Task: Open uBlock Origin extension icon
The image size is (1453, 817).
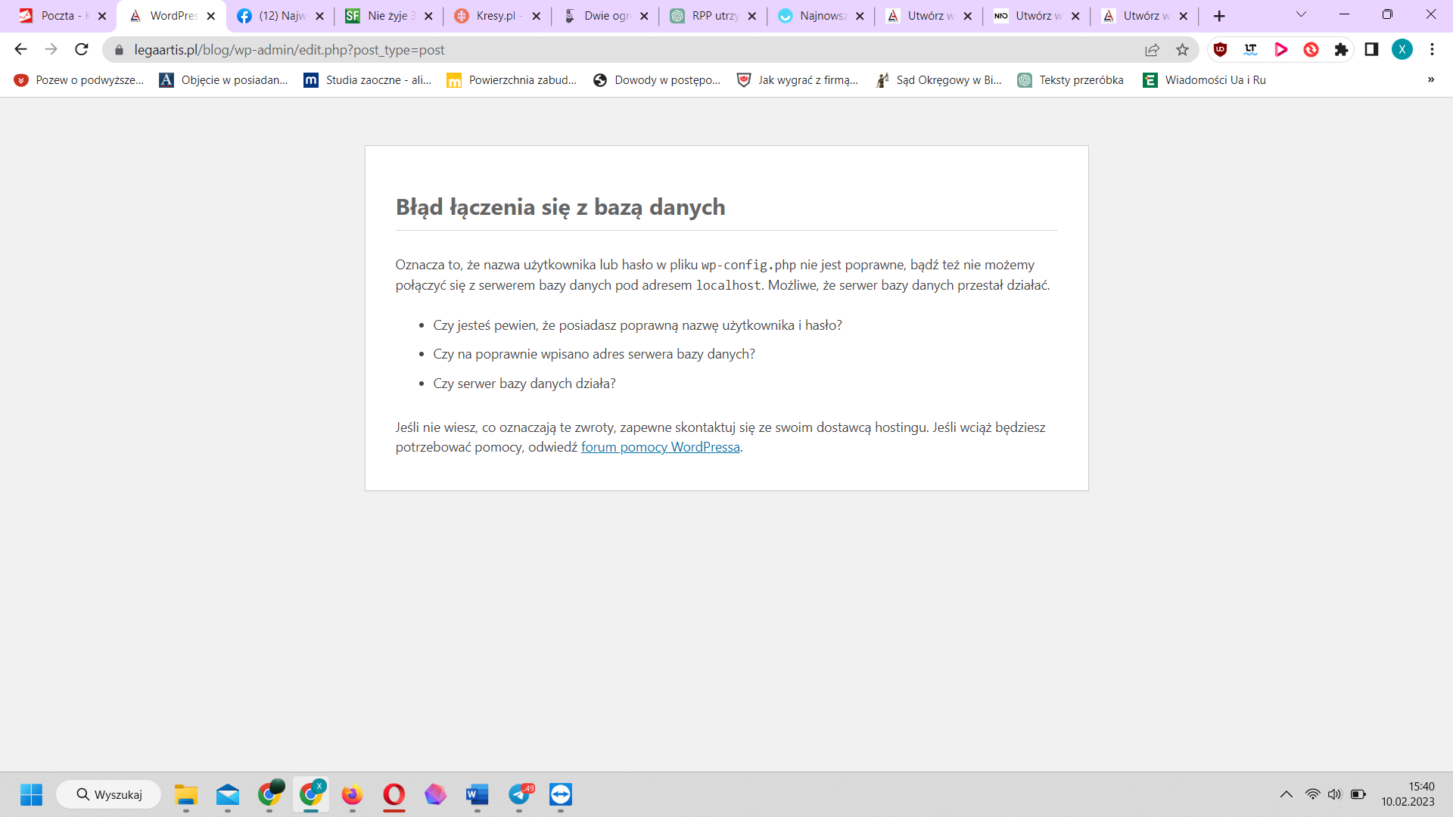Action: pos(1220,49)
